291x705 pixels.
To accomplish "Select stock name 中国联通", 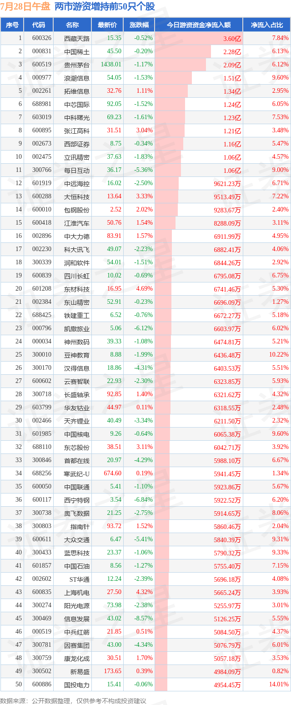I will (x=77, y=487).
